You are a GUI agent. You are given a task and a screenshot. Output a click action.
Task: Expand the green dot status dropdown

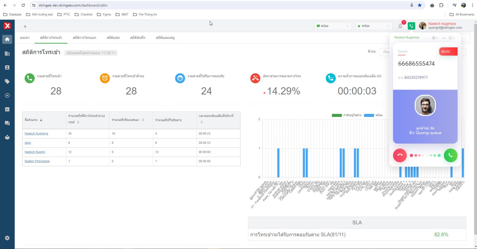374,26
